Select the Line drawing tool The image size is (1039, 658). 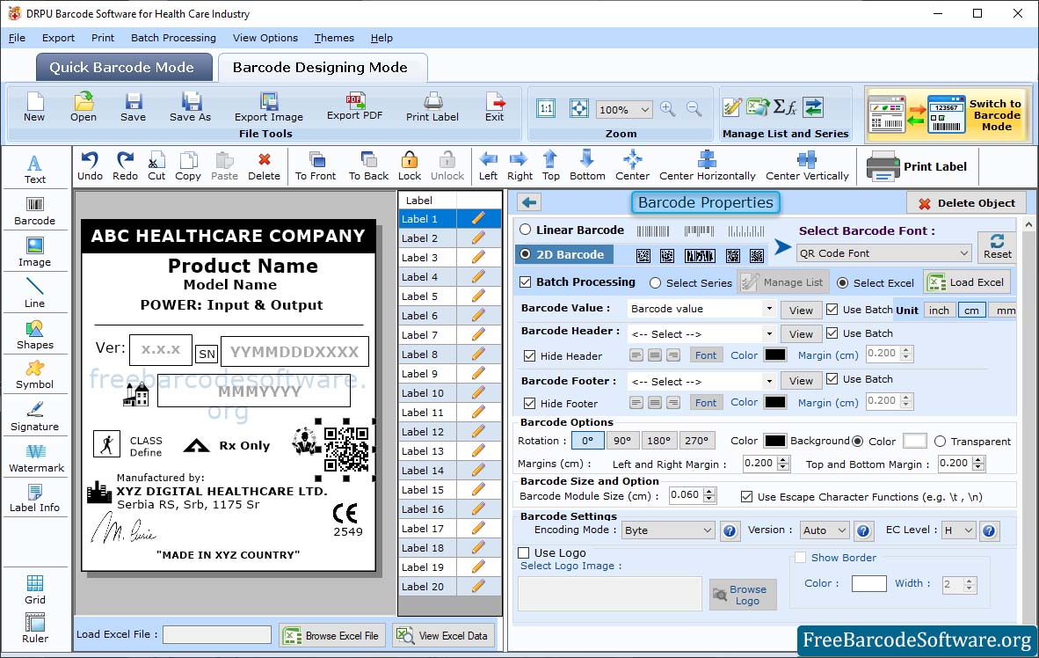[x=34, y=293]
